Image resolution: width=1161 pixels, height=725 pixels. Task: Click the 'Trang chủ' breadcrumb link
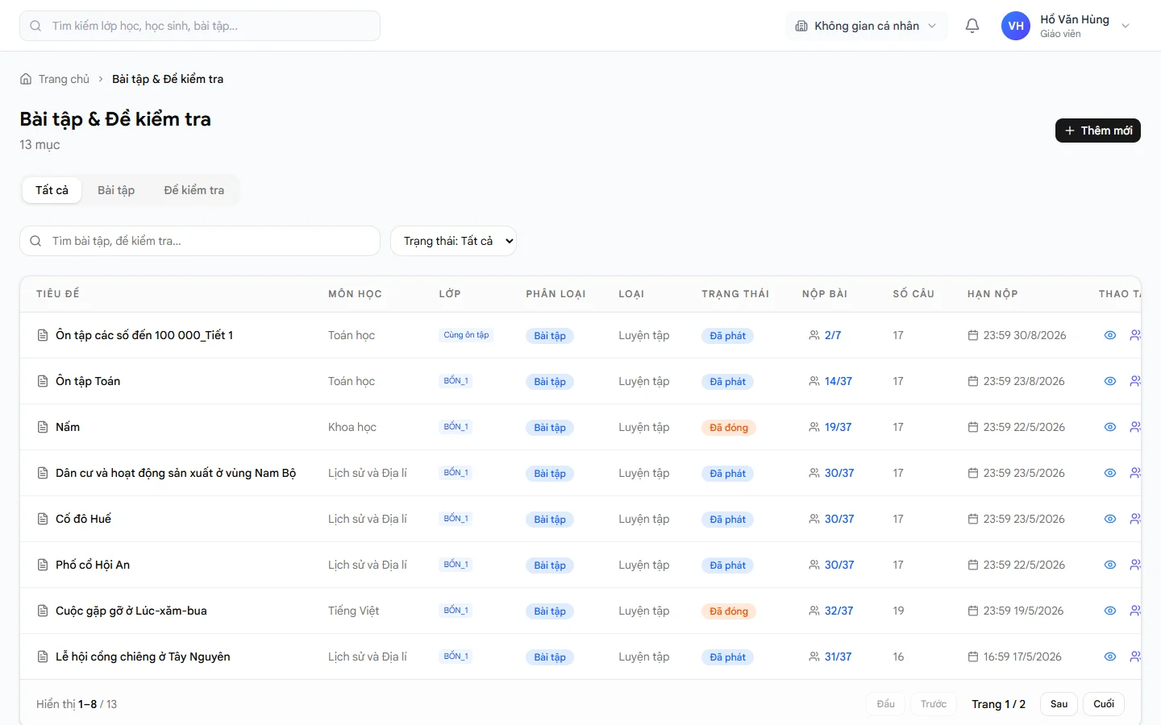coord(64,79)
